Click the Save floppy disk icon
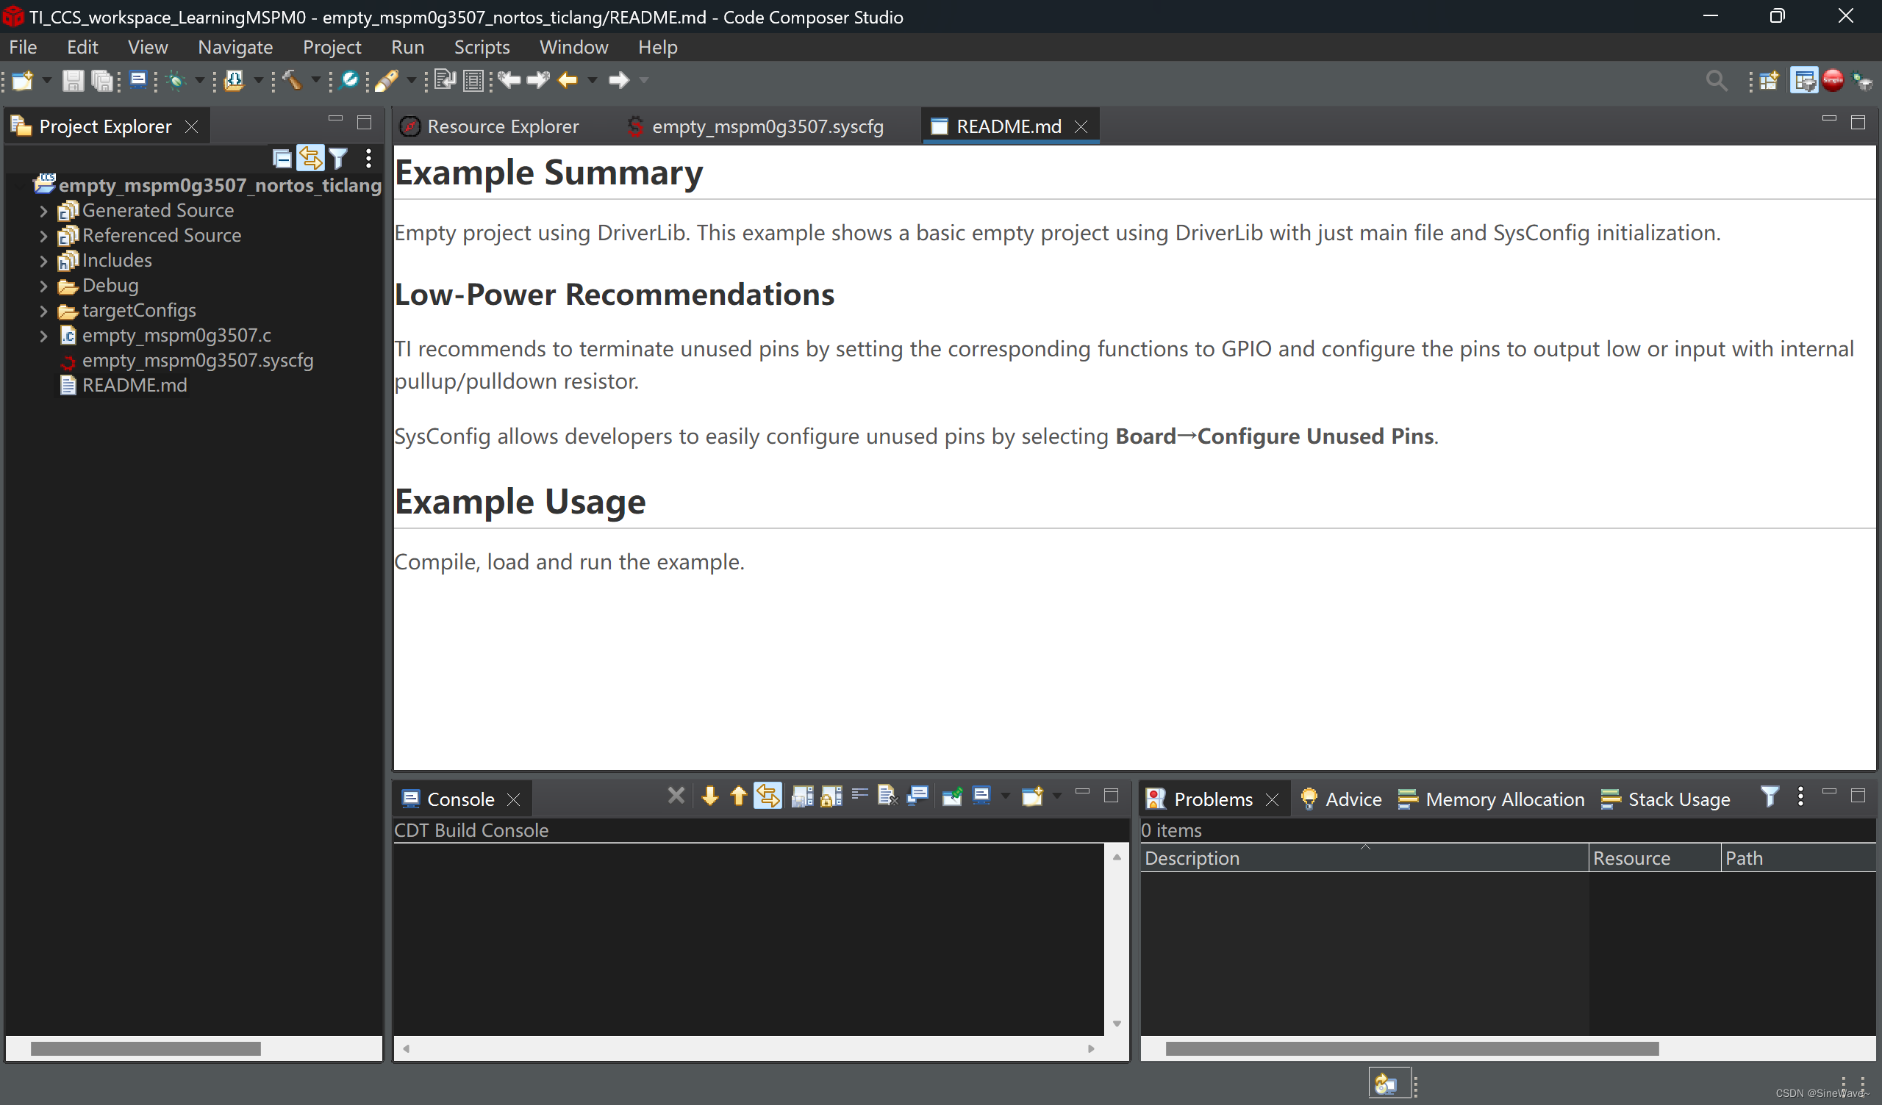The width and height of the screenshot is (1882, 1105). [73, 81]
